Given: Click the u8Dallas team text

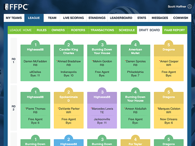Looking at the screenshot, I should coord(35,72).
